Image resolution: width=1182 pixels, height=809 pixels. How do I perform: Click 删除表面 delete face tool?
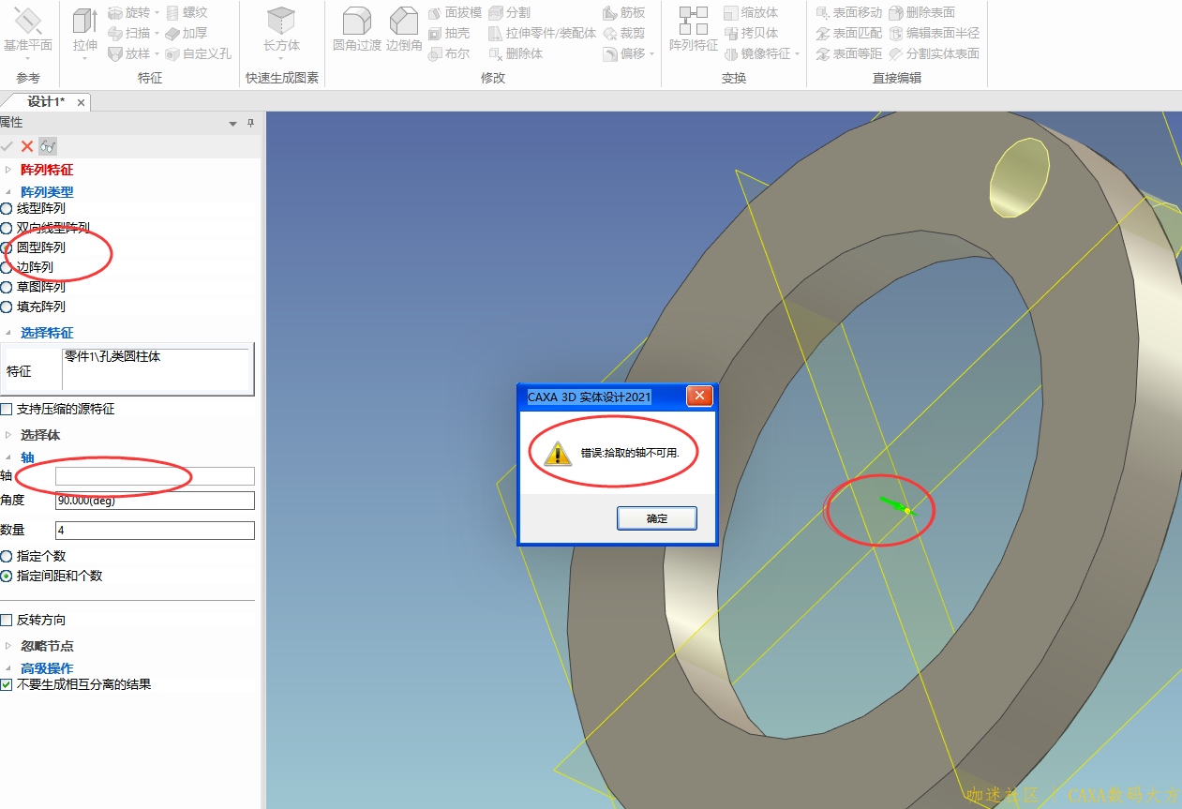[921, 12]
